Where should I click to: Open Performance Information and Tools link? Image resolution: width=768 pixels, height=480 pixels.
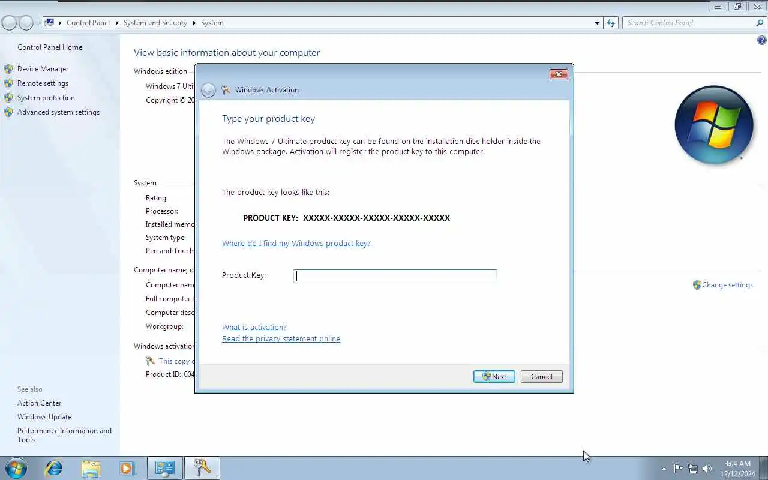tap(64, 435)
